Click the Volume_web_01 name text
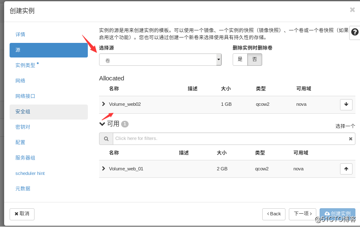 (x=126, y=169)
